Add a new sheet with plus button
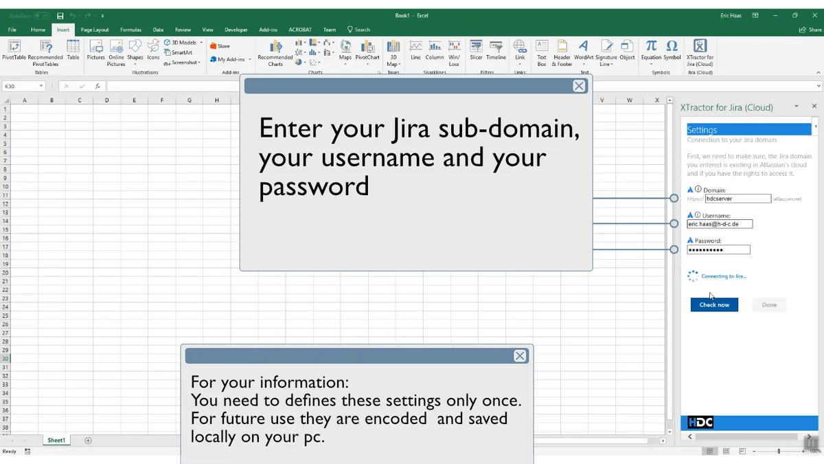Viewport: 824px width, 464px height. 88,440
